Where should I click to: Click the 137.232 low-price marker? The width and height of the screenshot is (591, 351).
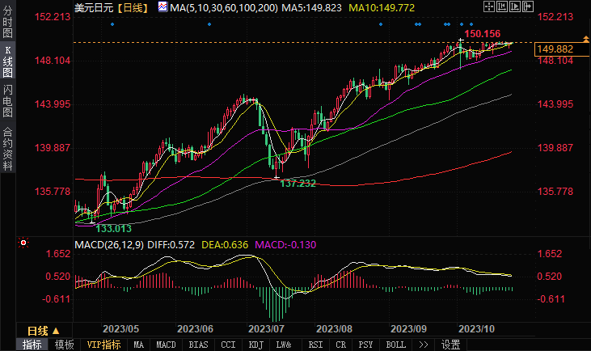tap(277, 176)
